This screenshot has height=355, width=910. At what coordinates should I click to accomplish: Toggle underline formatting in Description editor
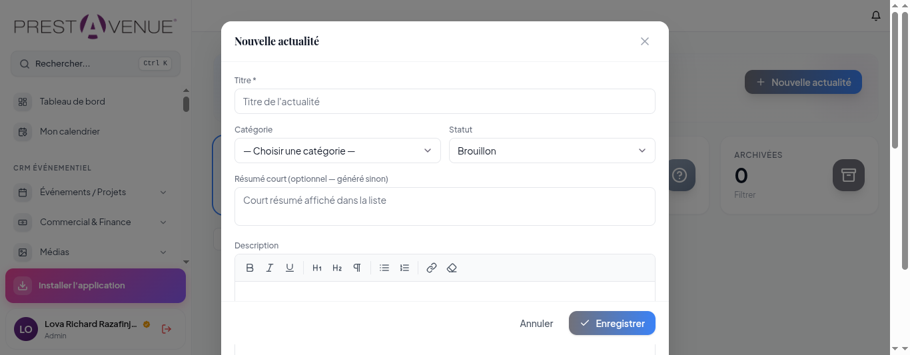(290, 268)
